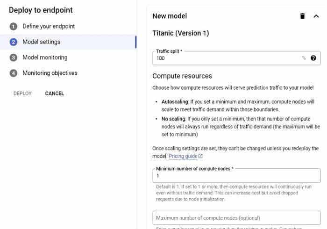327x229 pixels.
Task: Select the Model settings step
Action: [41, 42]
